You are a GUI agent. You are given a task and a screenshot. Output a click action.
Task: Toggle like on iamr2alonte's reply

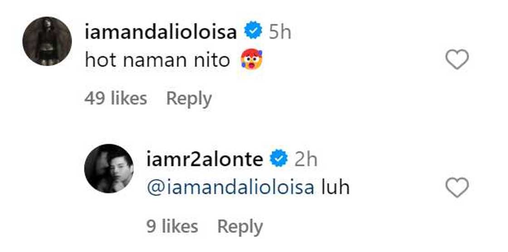pyautogui.click(x=457, y=187)
